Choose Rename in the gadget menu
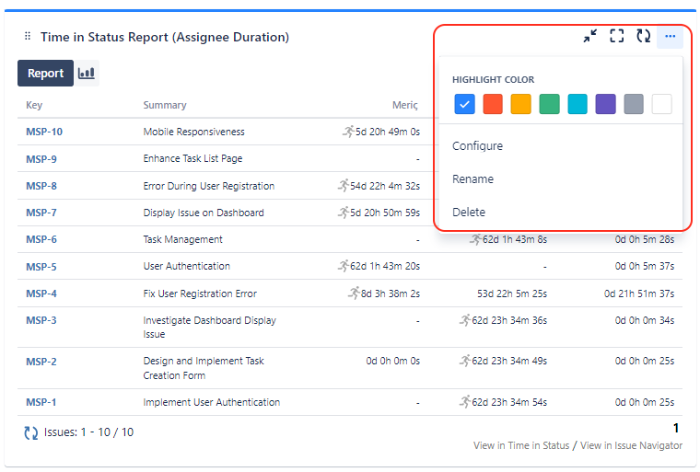The height and width of the screenshot is (472, 700). [x=472, y=179]
